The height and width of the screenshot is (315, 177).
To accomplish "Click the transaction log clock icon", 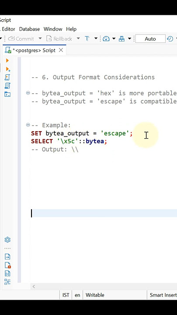I will point(170,38).
